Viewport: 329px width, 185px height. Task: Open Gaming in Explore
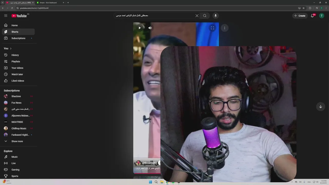point(18,170)
